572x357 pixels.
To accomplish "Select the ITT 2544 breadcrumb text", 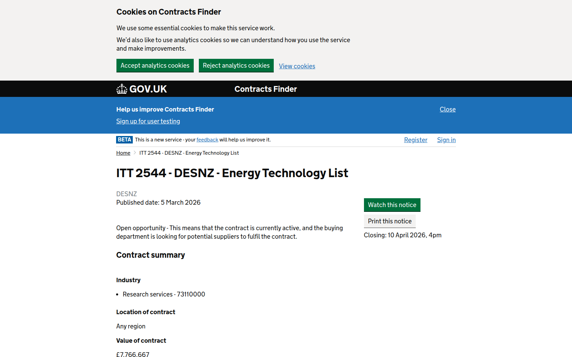I will 189,153.
